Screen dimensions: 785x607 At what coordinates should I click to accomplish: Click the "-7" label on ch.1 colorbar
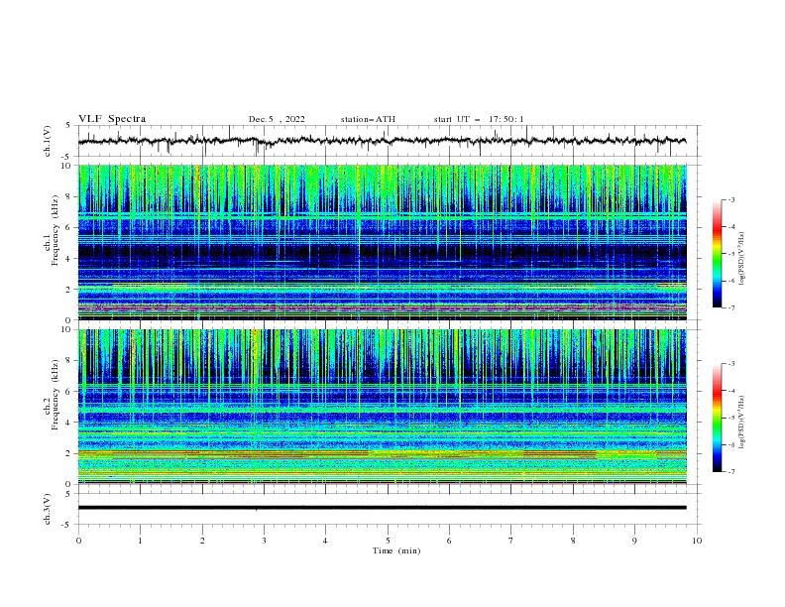(x=730, y=307)
